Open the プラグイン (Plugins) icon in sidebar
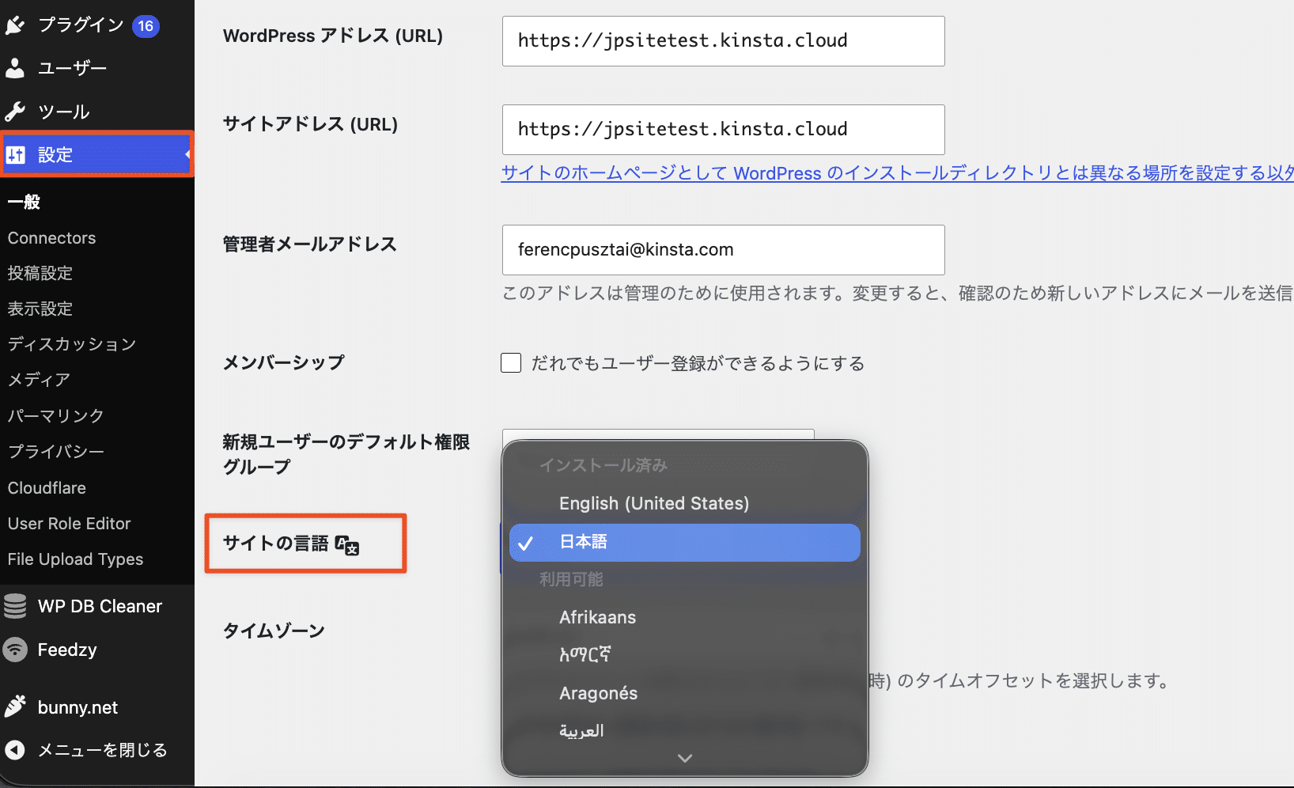 tap(16, 25)
